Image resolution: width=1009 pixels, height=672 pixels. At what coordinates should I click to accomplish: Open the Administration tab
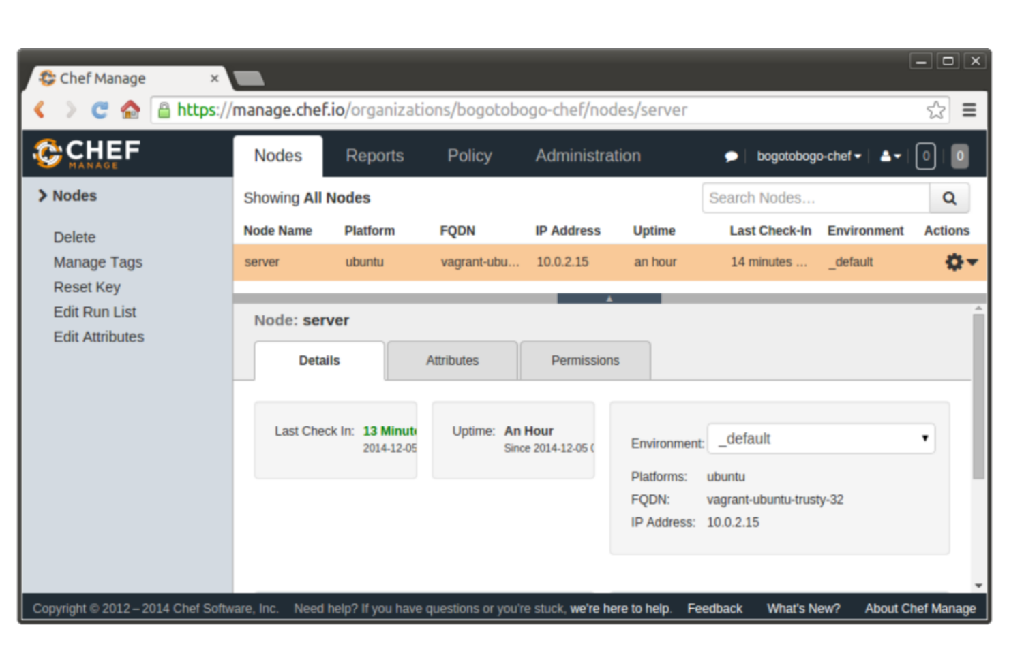[587, 156]
